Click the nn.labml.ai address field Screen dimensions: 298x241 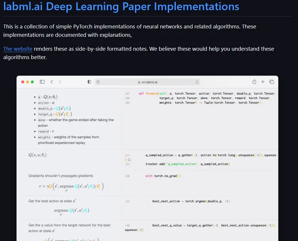(148, 82)
